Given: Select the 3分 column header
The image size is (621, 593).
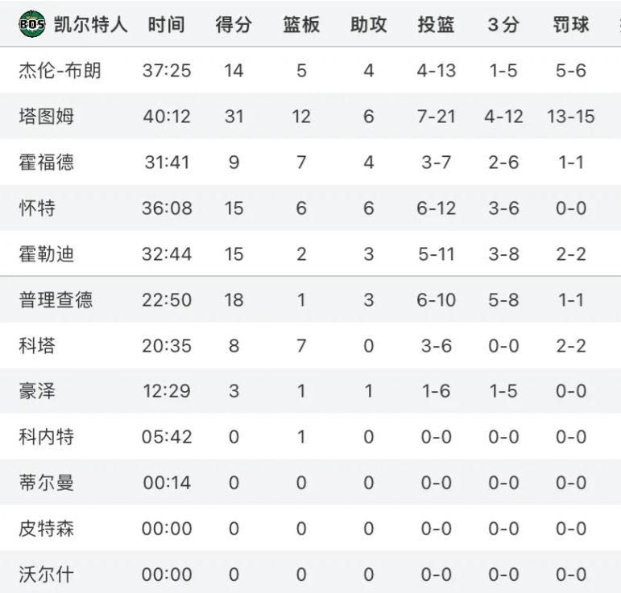Looking at the screenshot, I should [503, 24].
